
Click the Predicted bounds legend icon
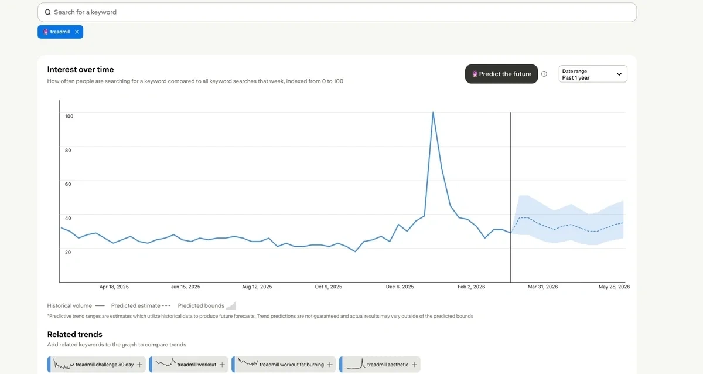(230, 305)
